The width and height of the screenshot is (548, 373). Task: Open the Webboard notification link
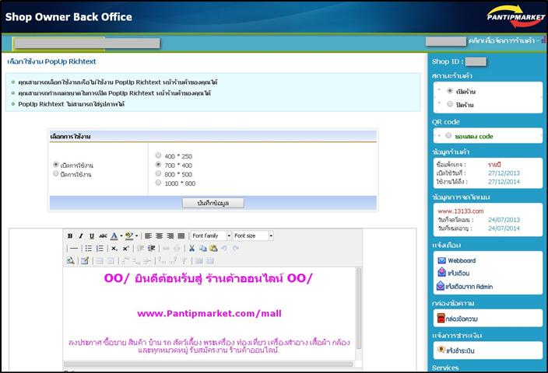pyautogui.click(x=462, y=260)
